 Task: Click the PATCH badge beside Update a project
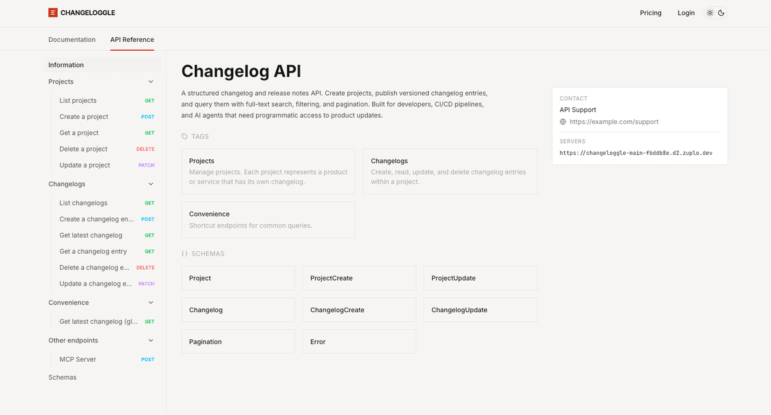pos(146,164)
